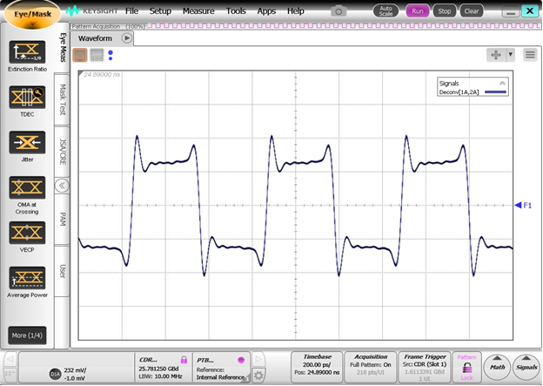Switch to the Eye Meas side tab
The height and width of the screenshot is (386, 543).
pyautogui.click(x=63, y=48)
